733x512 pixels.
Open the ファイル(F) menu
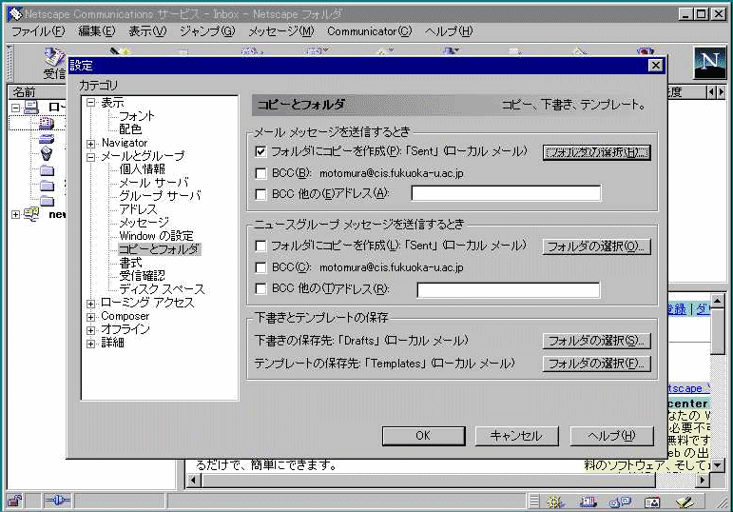point(38,31)
